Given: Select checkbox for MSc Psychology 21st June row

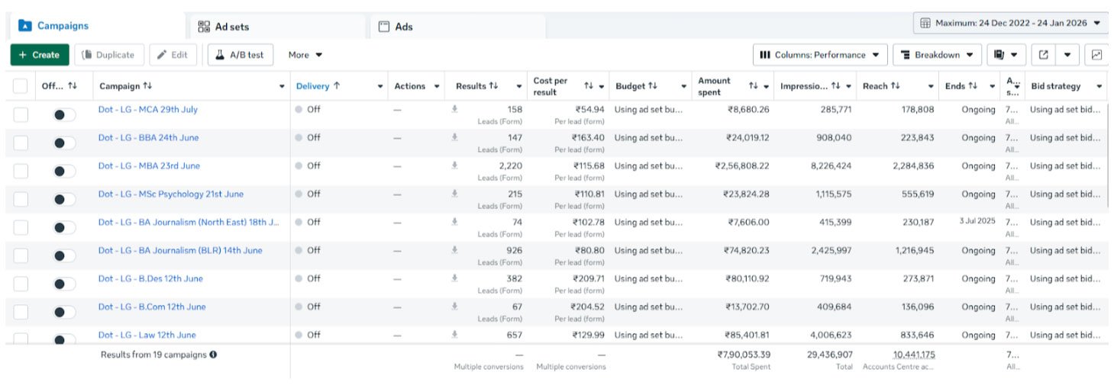Looking at the screenshot, I should click(21, 199).
